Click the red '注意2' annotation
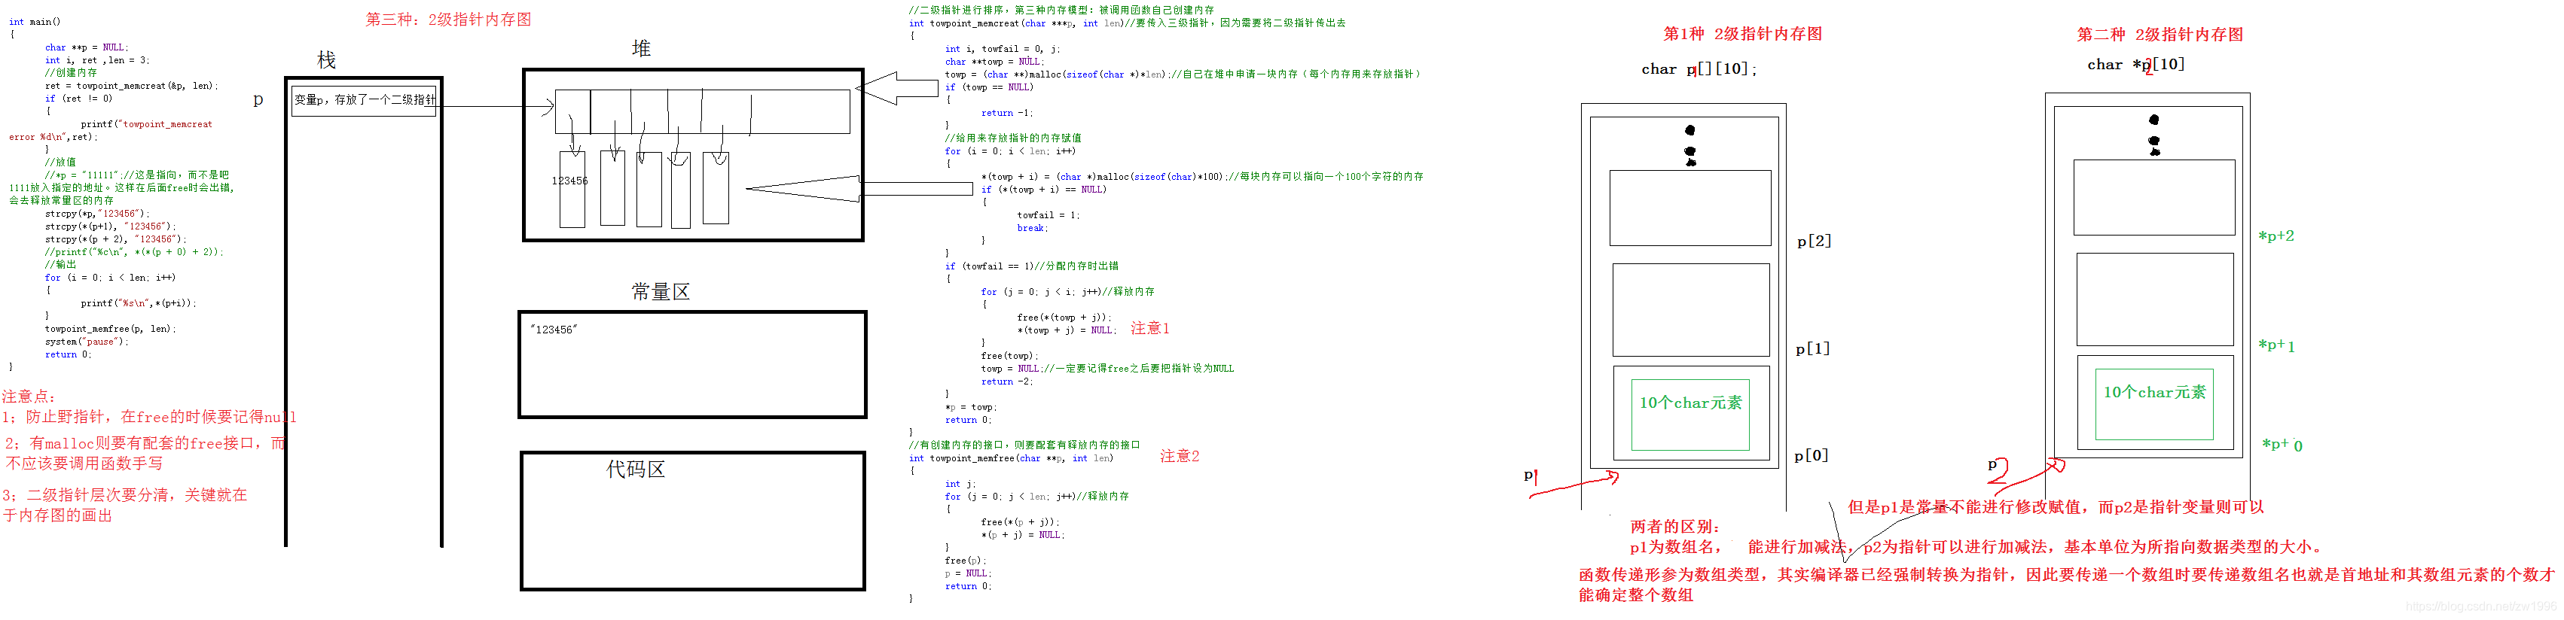The image size is (2564, 620). pyautogui.click(x=1180, y=456)
